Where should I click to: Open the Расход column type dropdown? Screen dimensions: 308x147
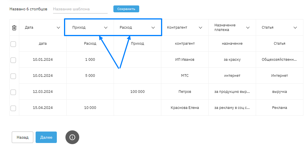(x=153, y=28)
